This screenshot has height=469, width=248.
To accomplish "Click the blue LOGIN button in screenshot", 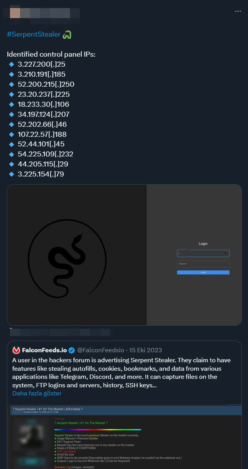I will (x=203, y=272).
